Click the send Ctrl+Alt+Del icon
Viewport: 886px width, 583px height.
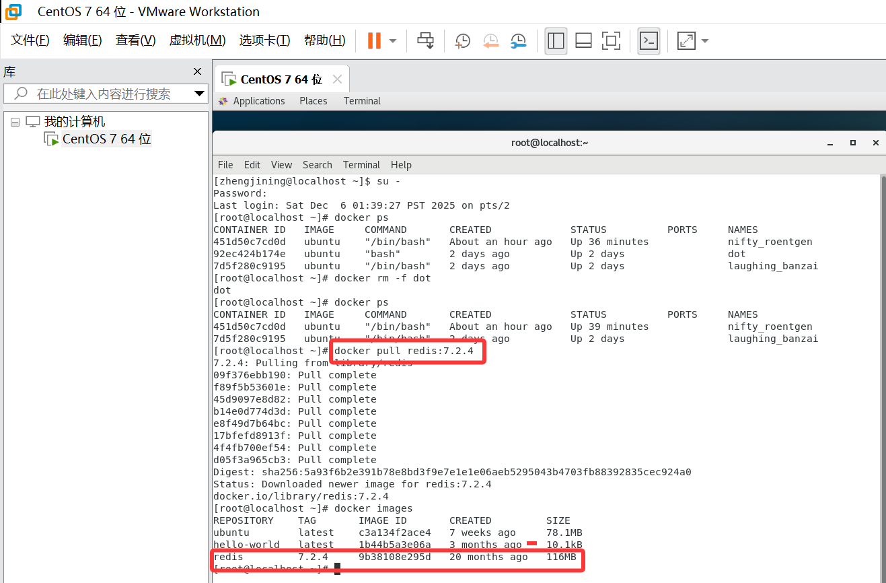coord(426,40)
